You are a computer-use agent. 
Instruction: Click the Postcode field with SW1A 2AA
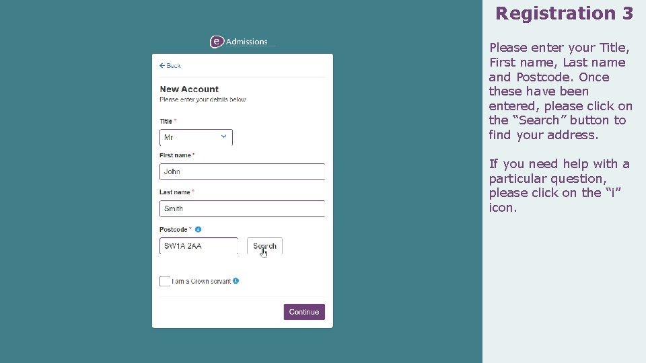click(198, 246)
